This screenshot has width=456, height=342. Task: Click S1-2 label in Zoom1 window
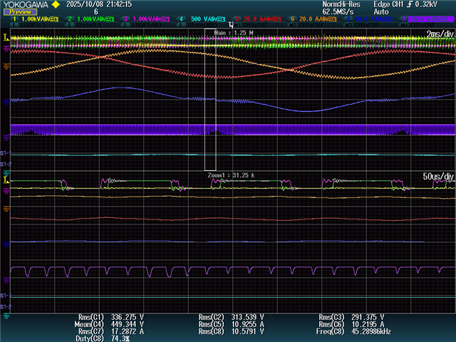click(x=6, y=307)
